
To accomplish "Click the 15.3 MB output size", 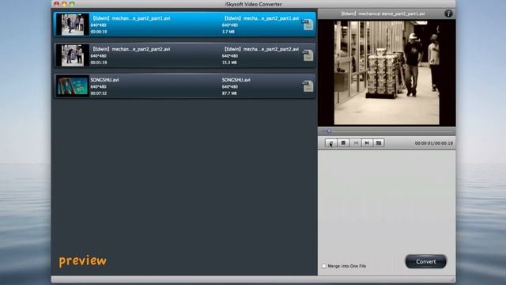I will pyautogui.click(x=229, y=63).
